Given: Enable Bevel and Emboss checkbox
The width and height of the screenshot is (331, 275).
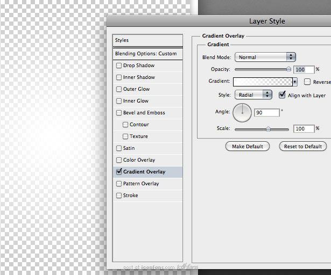Looking at the screenshot, I should (x=119, y=113).
